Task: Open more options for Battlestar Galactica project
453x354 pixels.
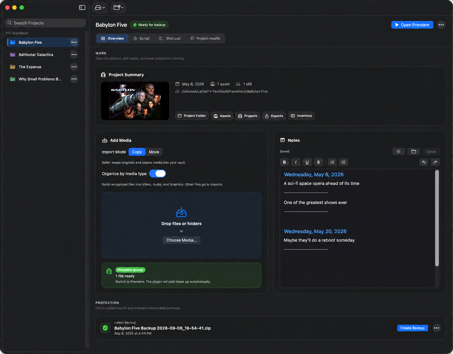Action: coord(74,54)
